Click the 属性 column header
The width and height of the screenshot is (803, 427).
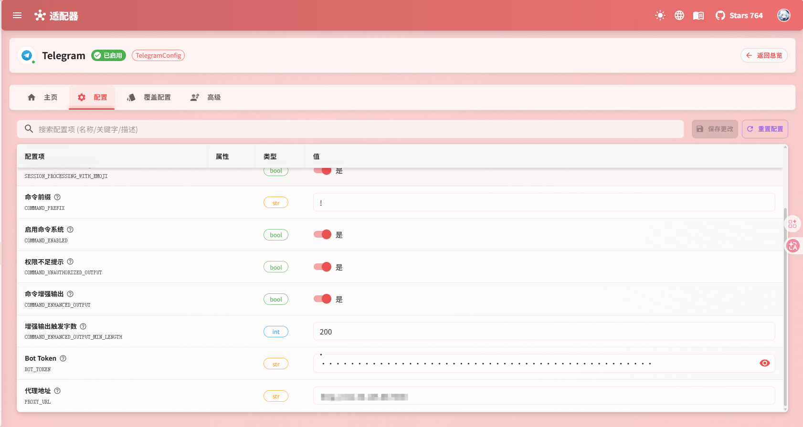coord(222,156)
